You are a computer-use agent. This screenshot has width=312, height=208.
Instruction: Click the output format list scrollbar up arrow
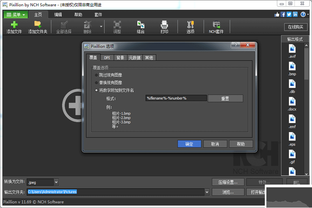[307, 46]
